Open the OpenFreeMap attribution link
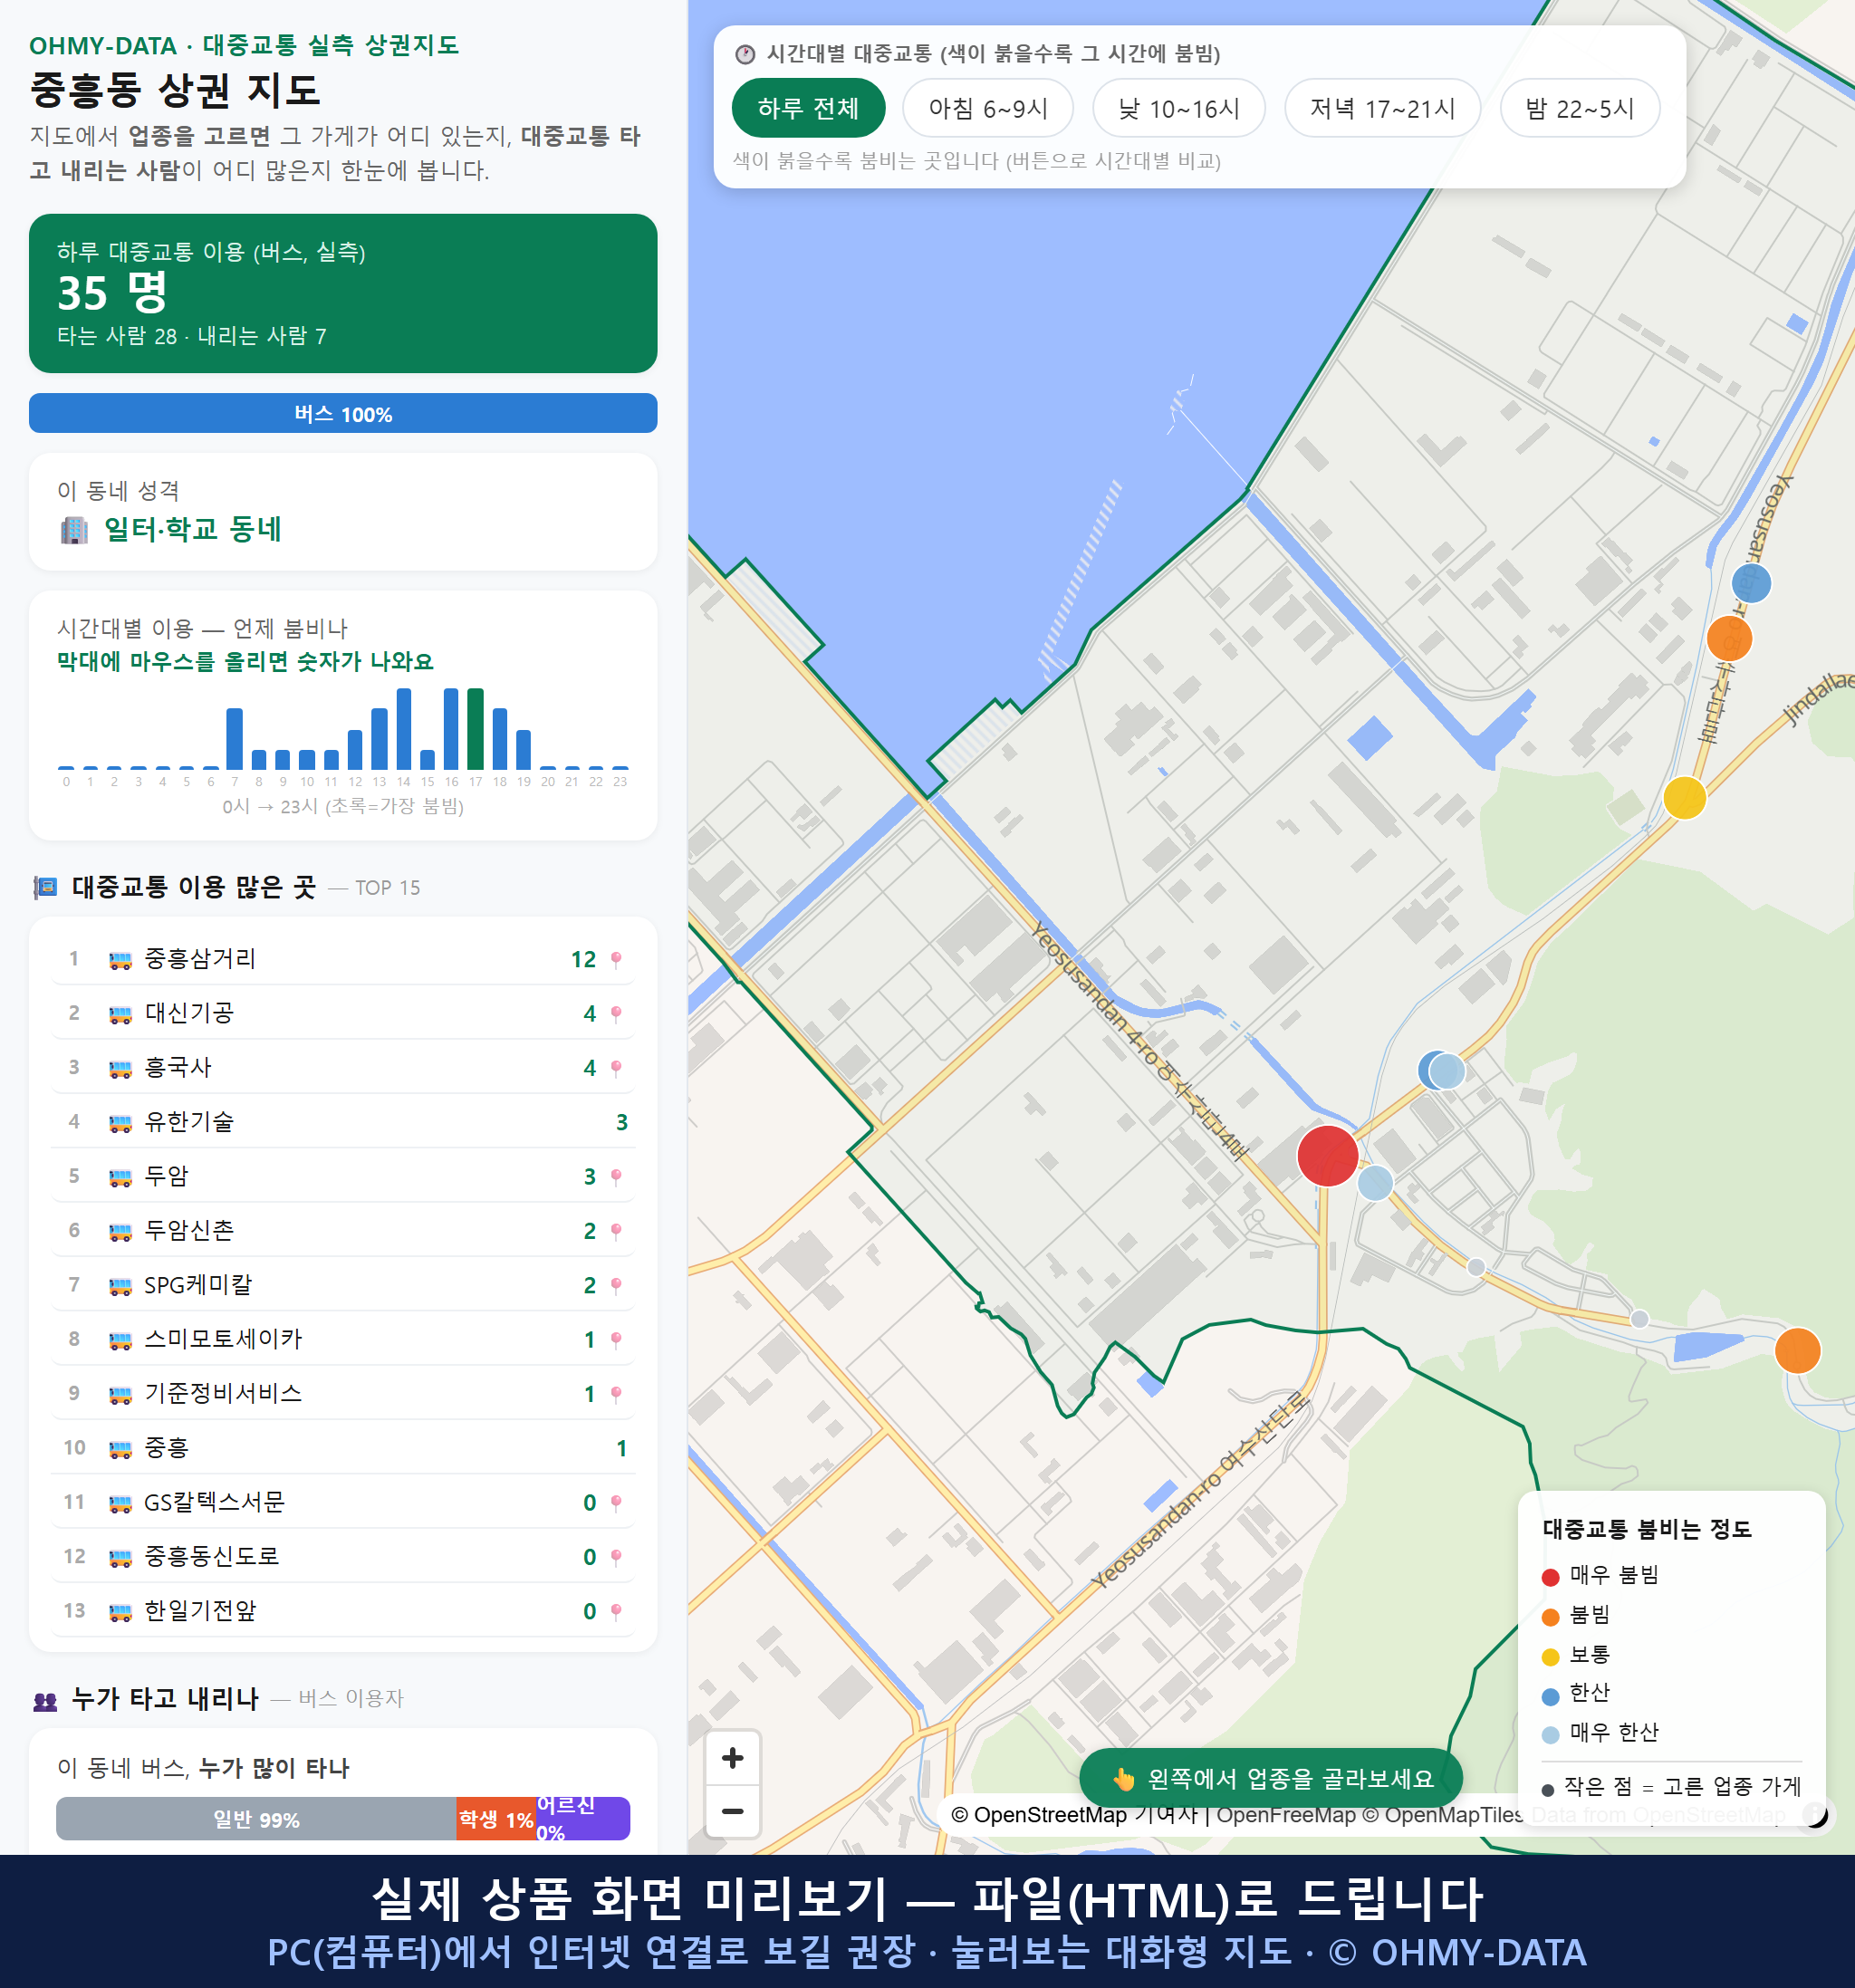Viewport: 1855px width, 1988px height. pyautogui.click(x=1286, y=1815)
